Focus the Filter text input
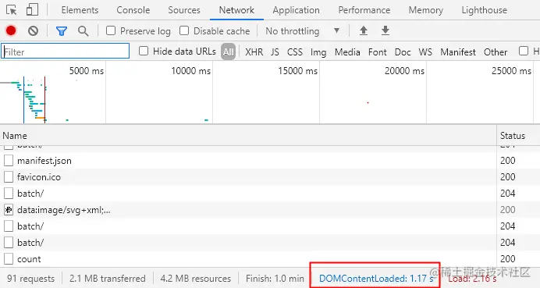This screenshot has height=288, width=540. (x=66, y=51)
